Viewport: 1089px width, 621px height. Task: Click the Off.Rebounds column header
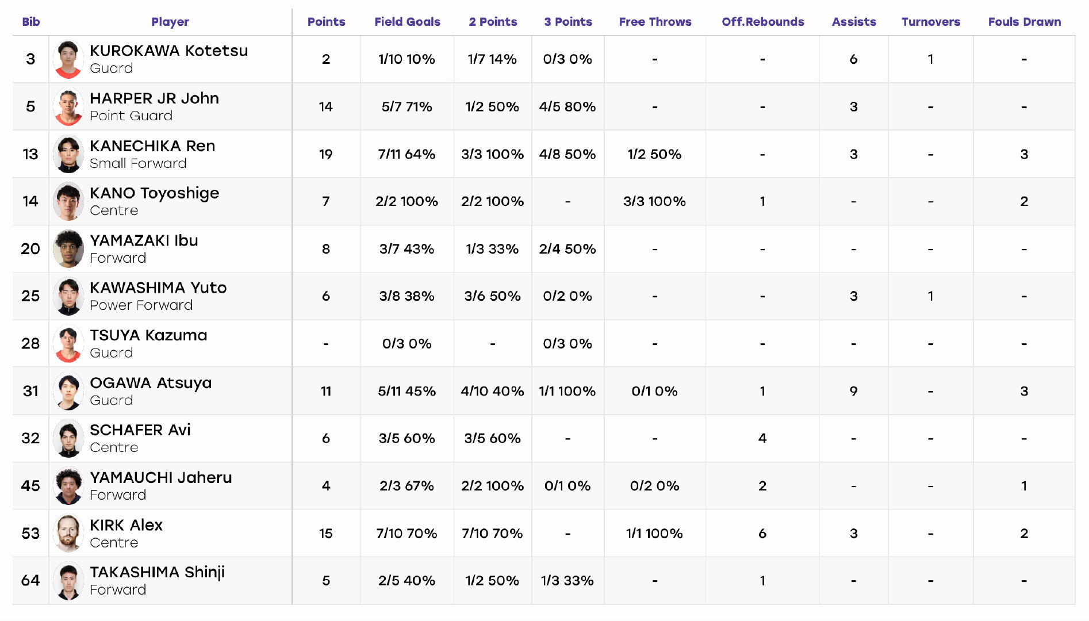[x=763, y=22]
